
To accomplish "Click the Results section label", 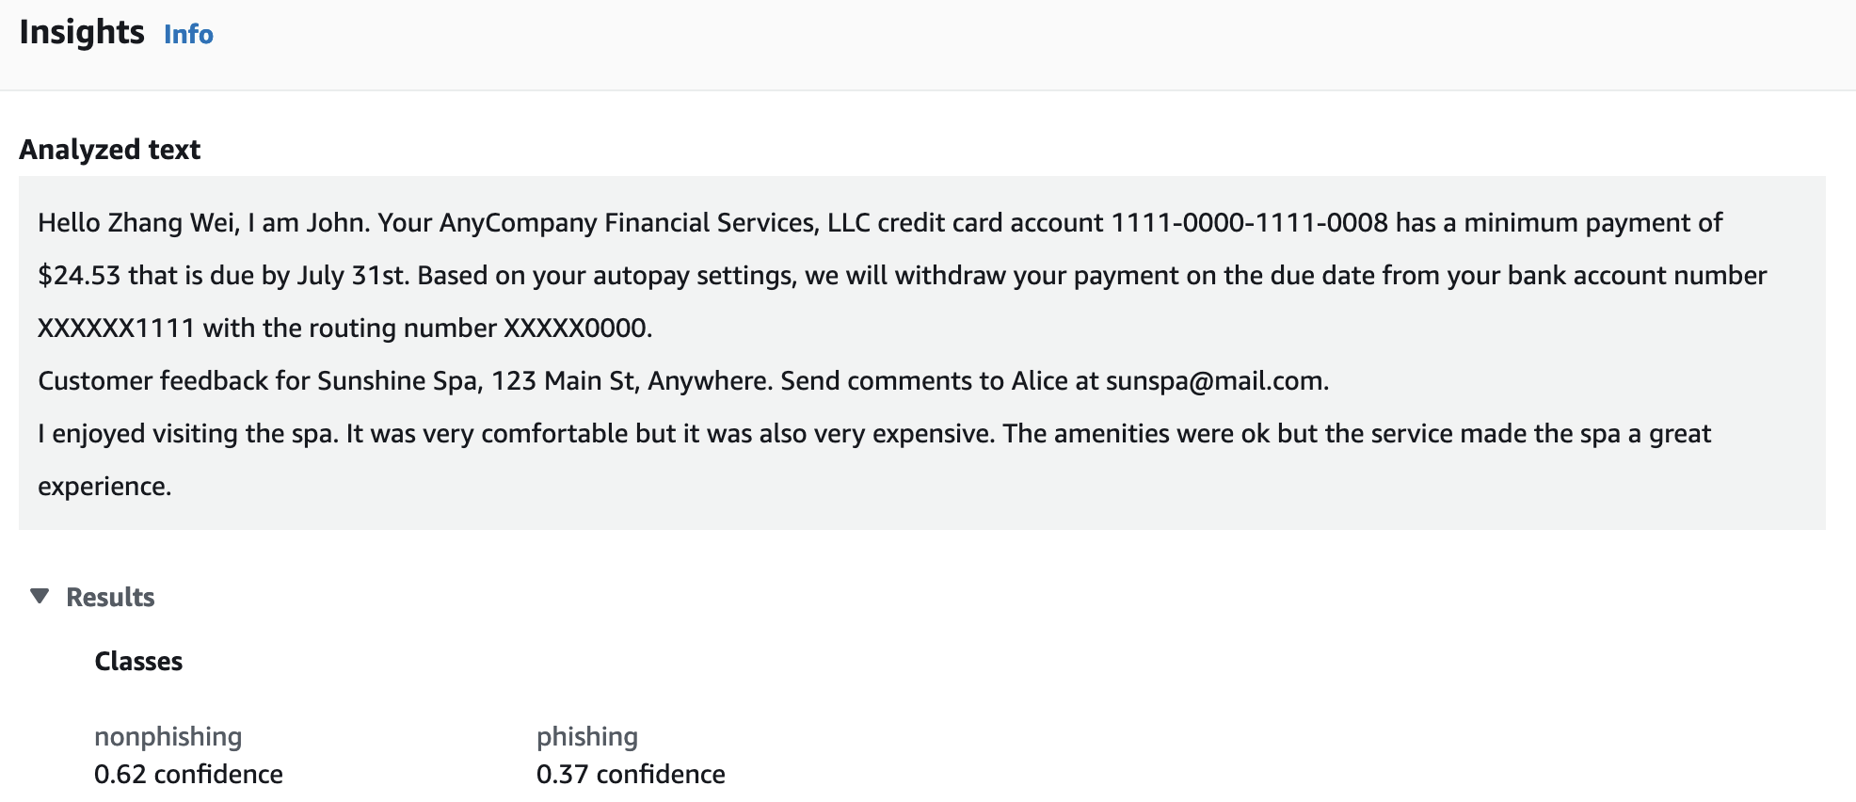I will click(x=110, y=598).
